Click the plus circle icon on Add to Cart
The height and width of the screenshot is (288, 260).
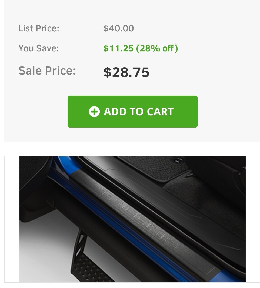(94, 112)
